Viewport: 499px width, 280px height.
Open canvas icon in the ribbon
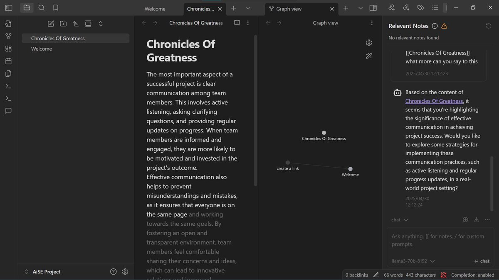pos(8,49)
